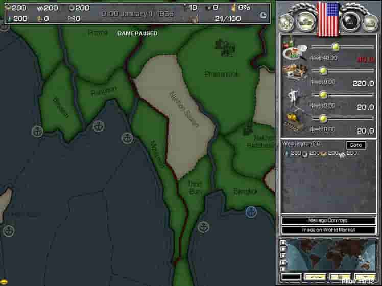
Task: Click the anchor port icon below Rangoon
Action: [x=99, y=126]
